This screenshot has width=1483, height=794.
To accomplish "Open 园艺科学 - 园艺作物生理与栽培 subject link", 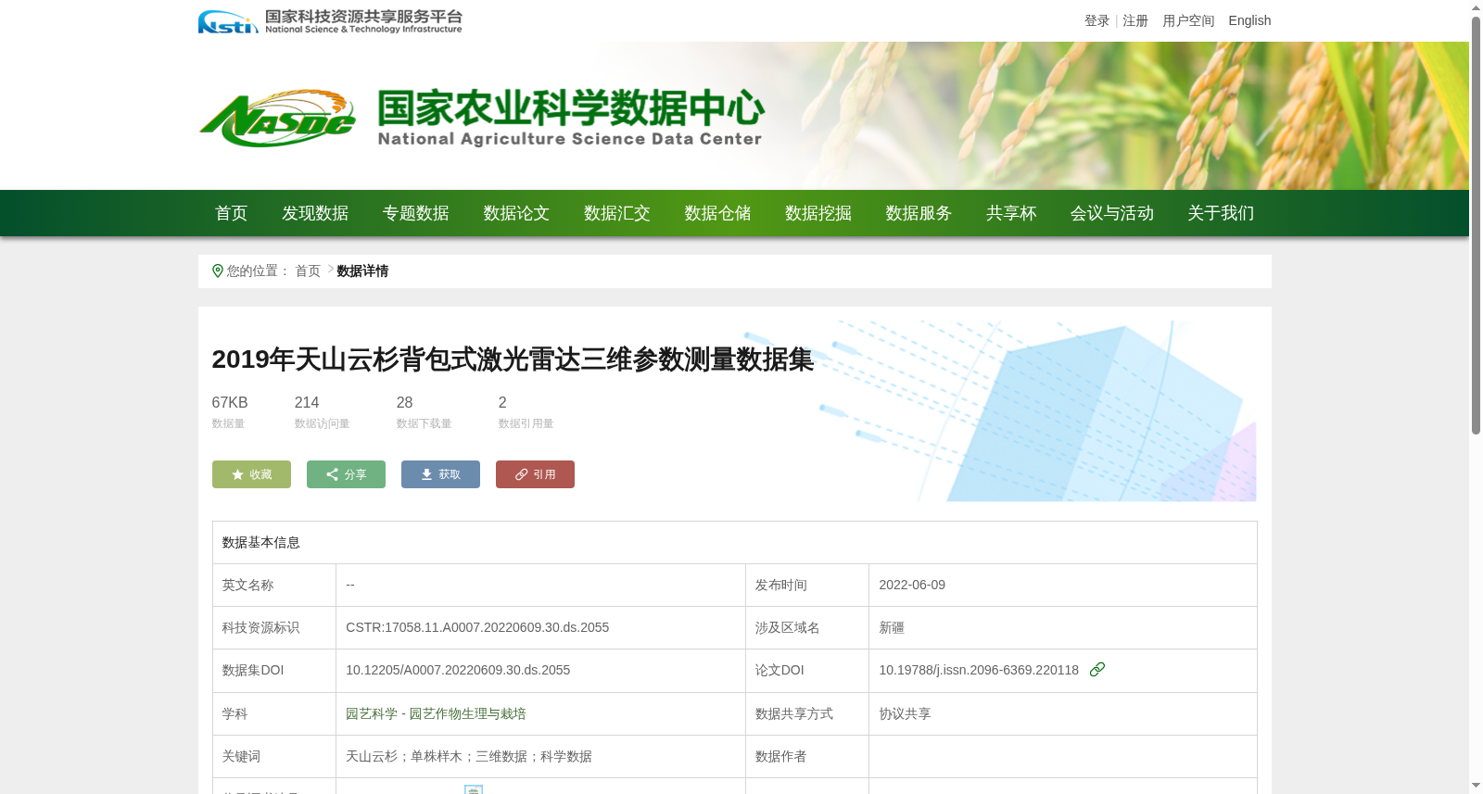I will pos(436,713).
